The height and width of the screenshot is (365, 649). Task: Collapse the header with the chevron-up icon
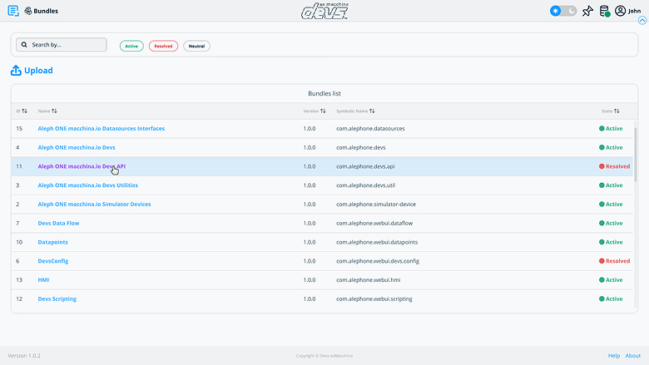point(642,21)
